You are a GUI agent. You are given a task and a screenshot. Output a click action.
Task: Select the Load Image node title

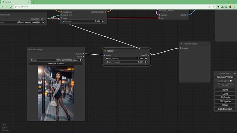click(x=37, y=50)
